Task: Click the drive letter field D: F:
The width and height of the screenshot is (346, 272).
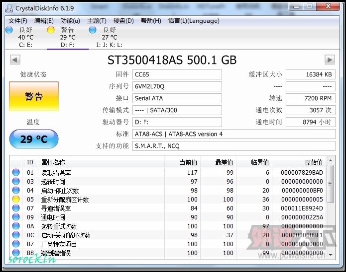Action: point(177,122)
